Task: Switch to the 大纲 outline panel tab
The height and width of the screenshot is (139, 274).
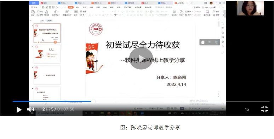Action: click(x=42, y=21)
